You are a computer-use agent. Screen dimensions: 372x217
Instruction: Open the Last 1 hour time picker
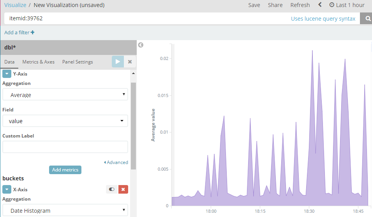(x=347, y=5)
